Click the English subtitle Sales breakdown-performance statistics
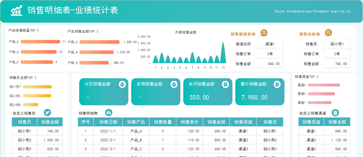The height and width of the screenshot is (157, 363). [313, 11]
